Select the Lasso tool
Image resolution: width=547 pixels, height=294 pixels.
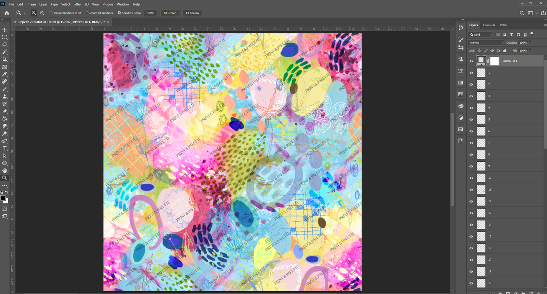click(5, 44)
